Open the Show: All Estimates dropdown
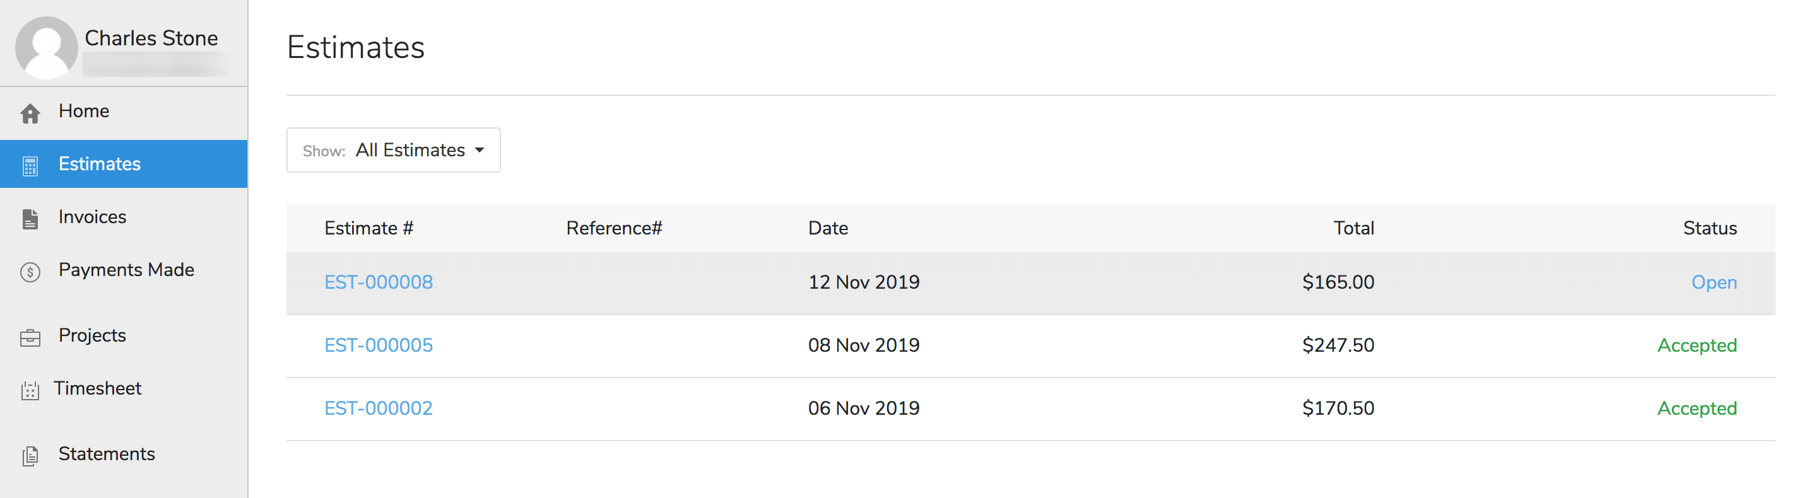 (393, 149)
